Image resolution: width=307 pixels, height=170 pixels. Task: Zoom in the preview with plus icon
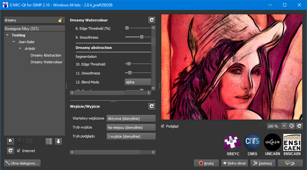pos(292,126)
